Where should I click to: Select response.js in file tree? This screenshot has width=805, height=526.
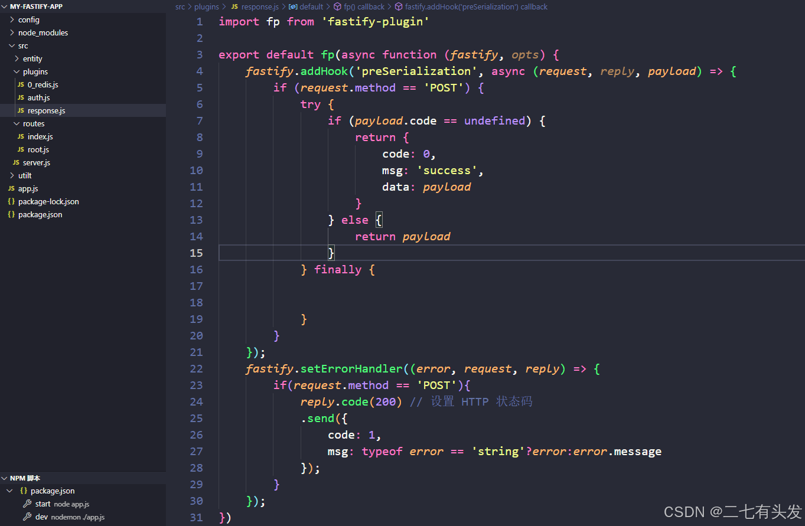83,110
